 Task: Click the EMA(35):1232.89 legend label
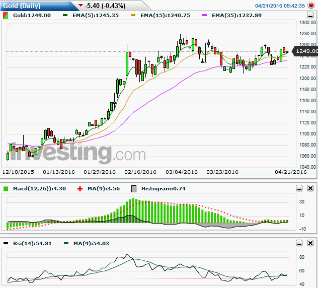coord(236,16)
